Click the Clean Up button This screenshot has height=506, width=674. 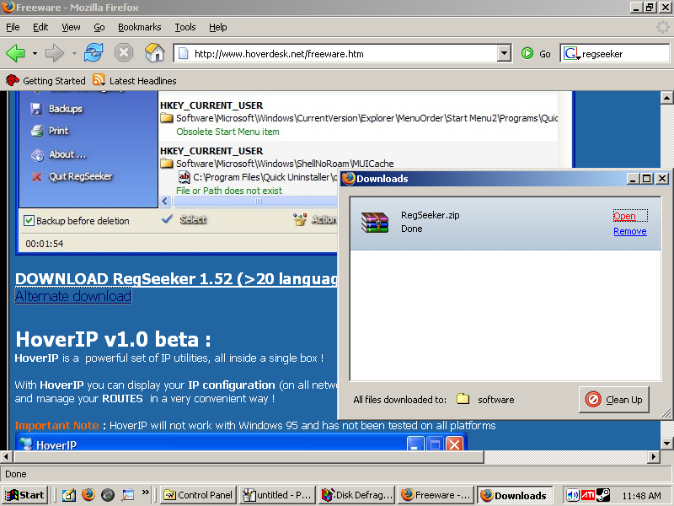(x=614, y=400)
